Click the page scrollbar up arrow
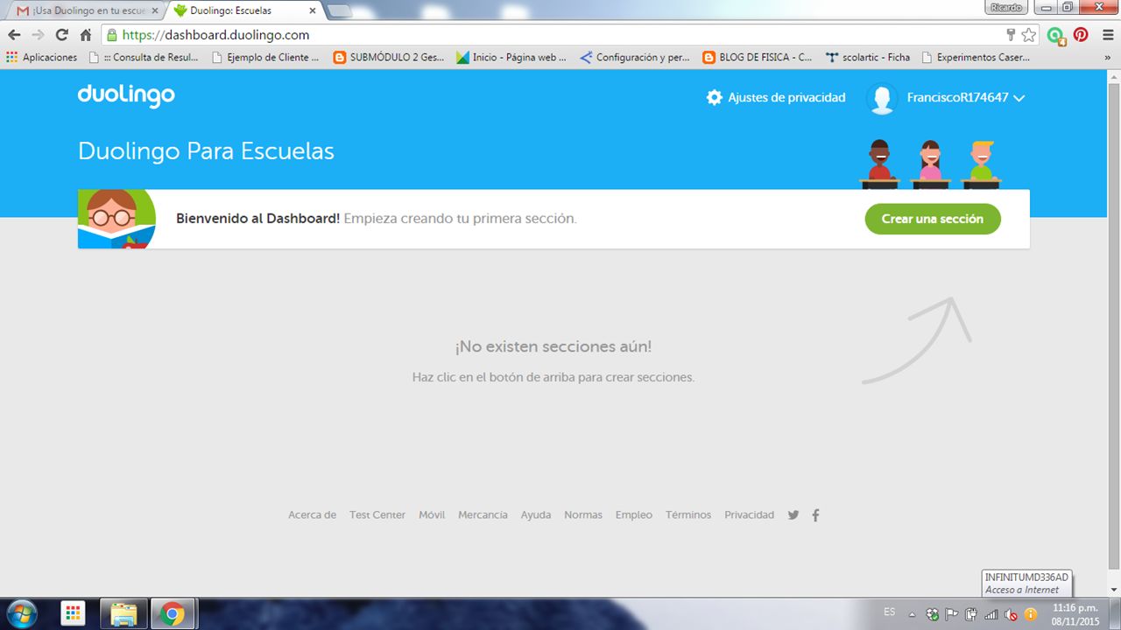Image resolution: width=1121 pixels, height=630 pixels. (x=1113, y=76)
